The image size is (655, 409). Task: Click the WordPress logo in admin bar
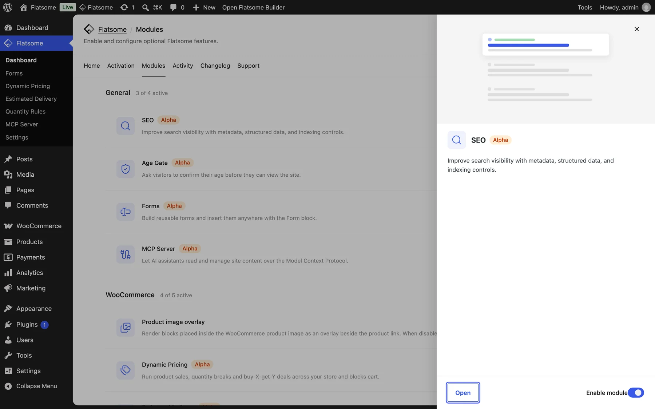click(x=8, y=7)
